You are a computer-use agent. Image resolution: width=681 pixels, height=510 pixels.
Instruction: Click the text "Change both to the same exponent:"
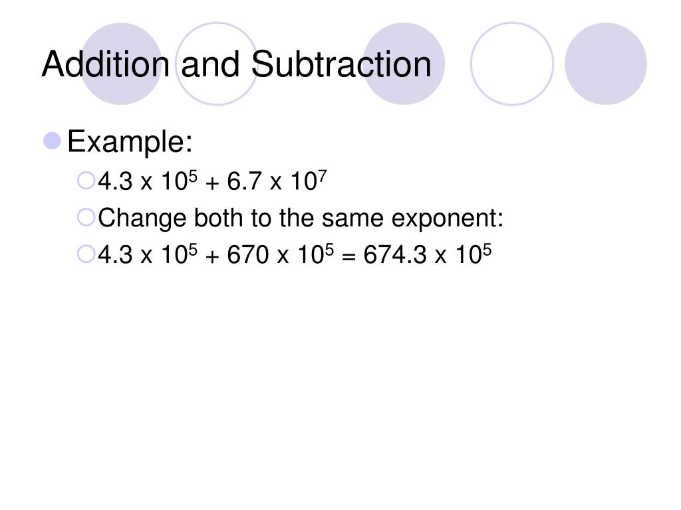pyautogui.click(x=301, y=218)
